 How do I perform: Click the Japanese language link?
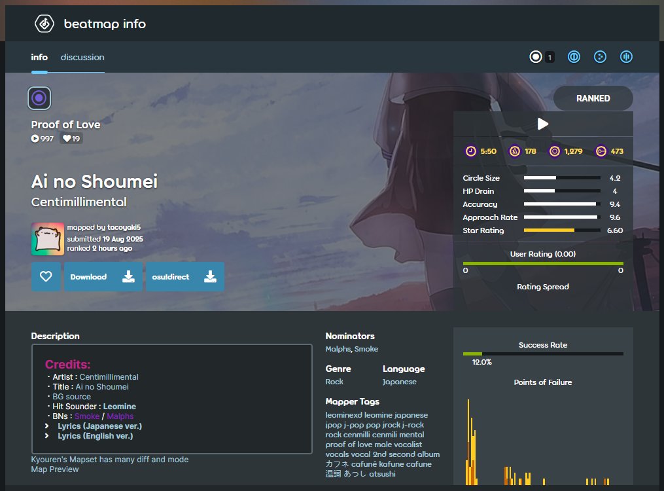(399, 382)
